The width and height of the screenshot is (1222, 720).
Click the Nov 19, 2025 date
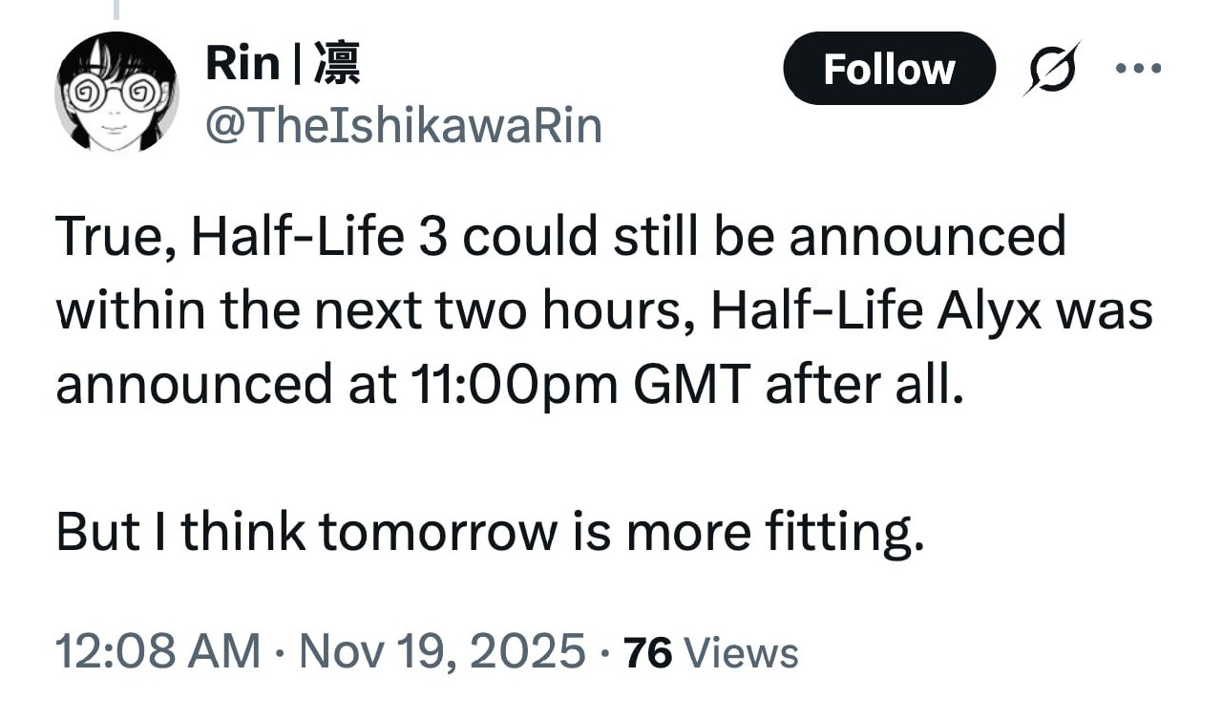coord(442,651)
